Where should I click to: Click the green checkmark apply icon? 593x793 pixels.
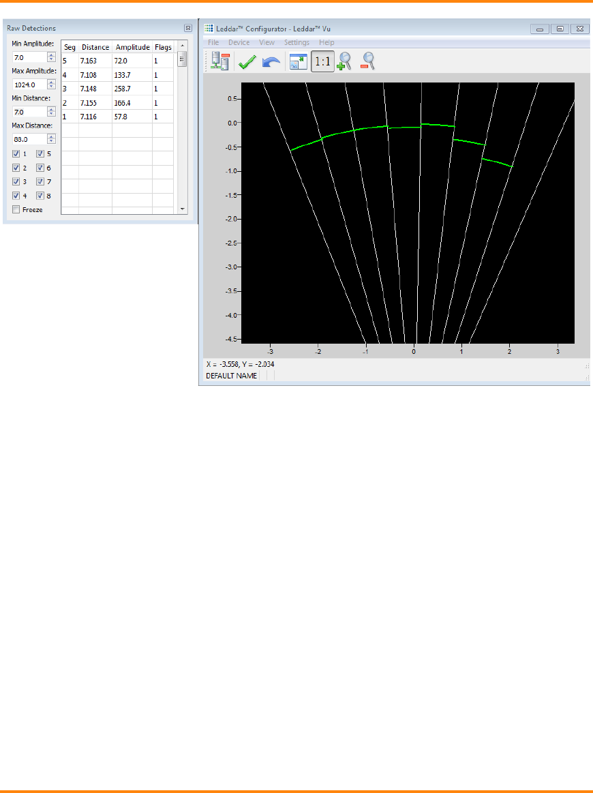click(x=247, y=62)
